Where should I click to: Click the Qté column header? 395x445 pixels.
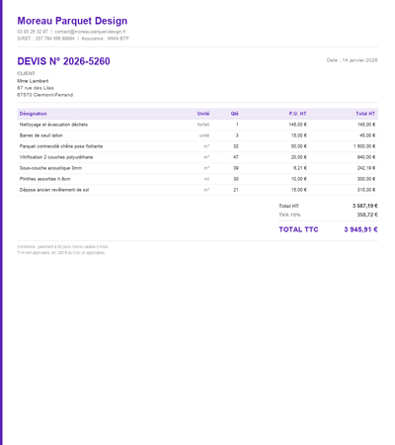tap(235, 114)
